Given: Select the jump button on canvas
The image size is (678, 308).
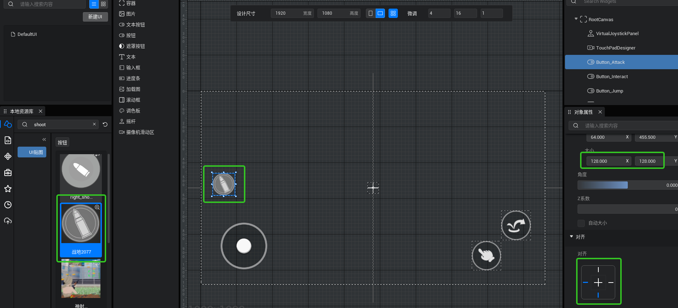Looking at the screenshot, I should coord(516,225).
